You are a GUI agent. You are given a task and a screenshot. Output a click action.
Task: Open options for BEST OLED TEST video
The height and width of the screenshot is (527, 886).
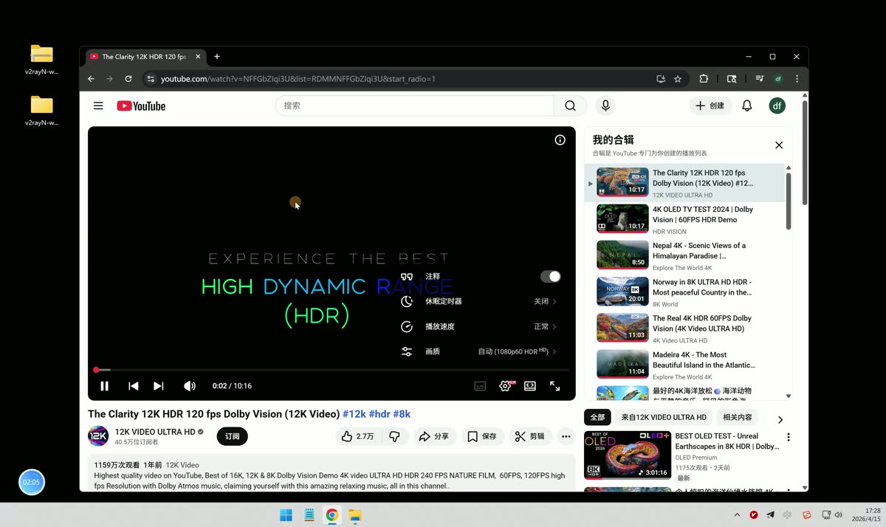pos(789,437)
